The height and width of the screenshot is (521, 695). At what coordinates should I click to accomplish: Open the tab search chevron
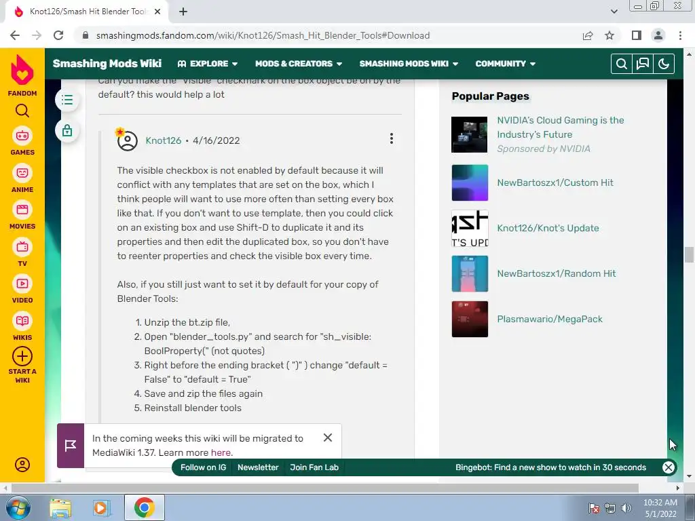click(614, 12)
